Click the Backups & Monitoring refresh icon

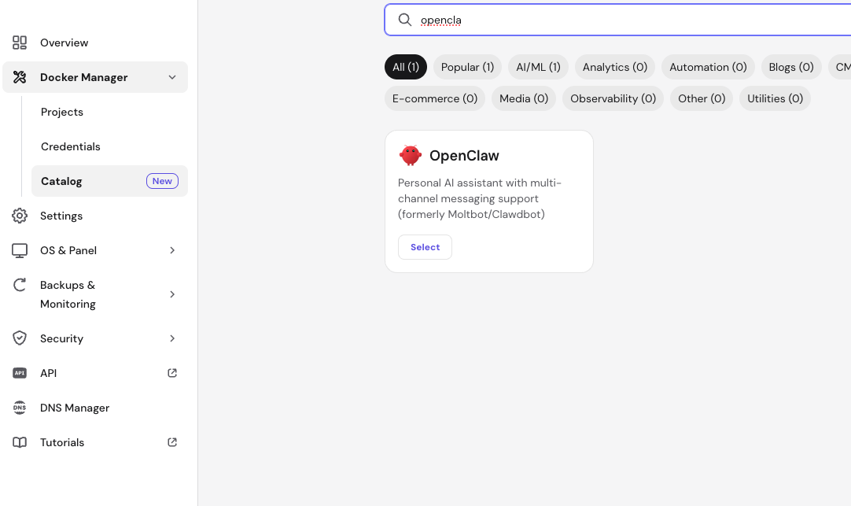point(20,285)
